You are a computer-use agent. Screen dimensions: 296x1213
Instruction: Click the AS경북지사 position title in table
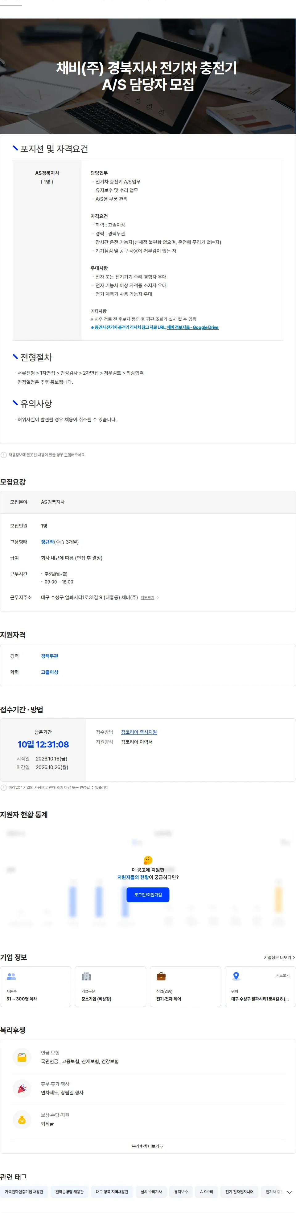[x=47, y=173]
